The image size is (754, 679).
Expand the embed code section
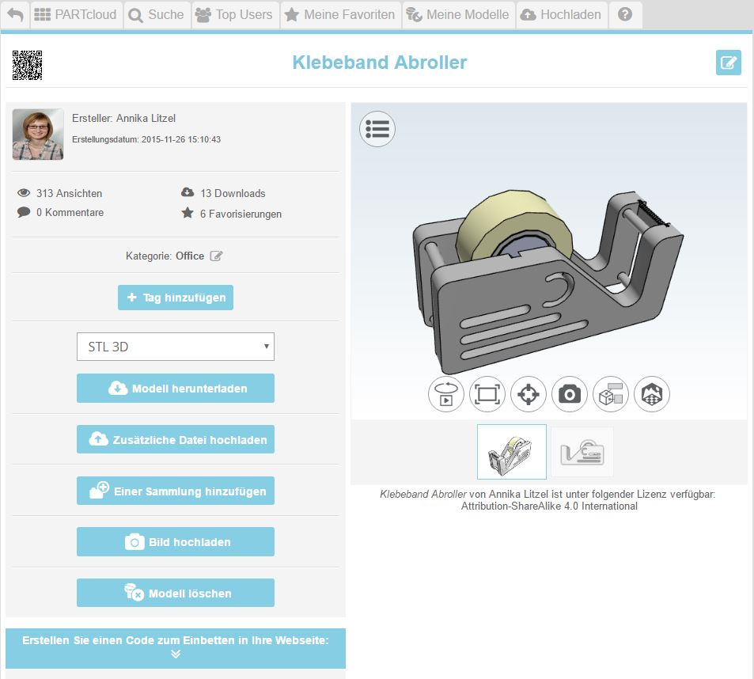pos(176,648)
